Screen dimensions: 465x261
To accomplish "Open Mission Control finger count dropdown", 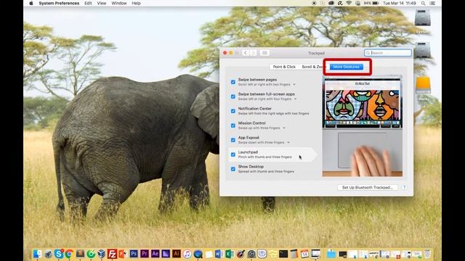I will [x=284, y=128].
